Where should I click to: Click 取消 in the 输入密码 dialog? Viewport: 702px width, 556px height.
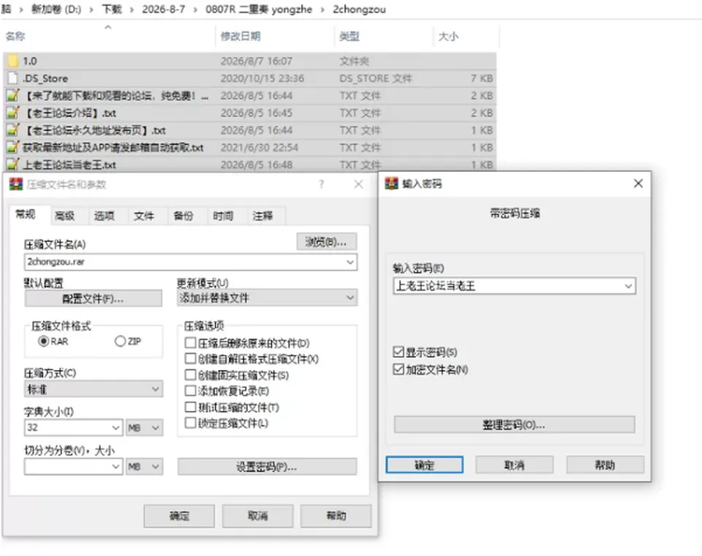point(514,465)
